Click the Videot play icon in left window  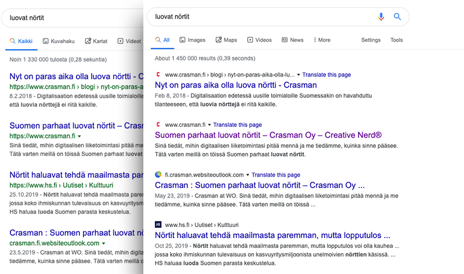[x=120, y=41]
